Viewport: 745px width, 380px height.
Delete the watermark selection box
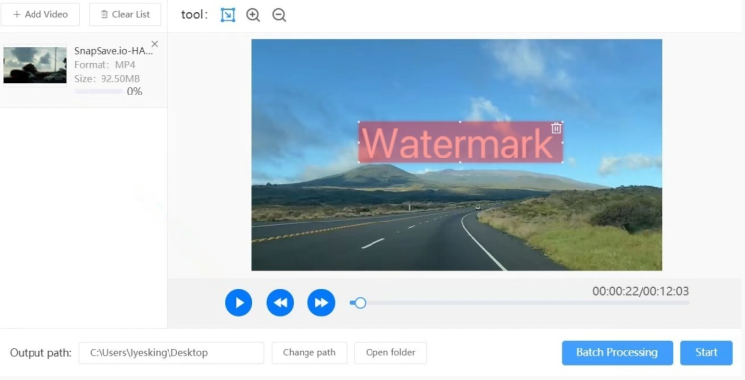point(556,128)
